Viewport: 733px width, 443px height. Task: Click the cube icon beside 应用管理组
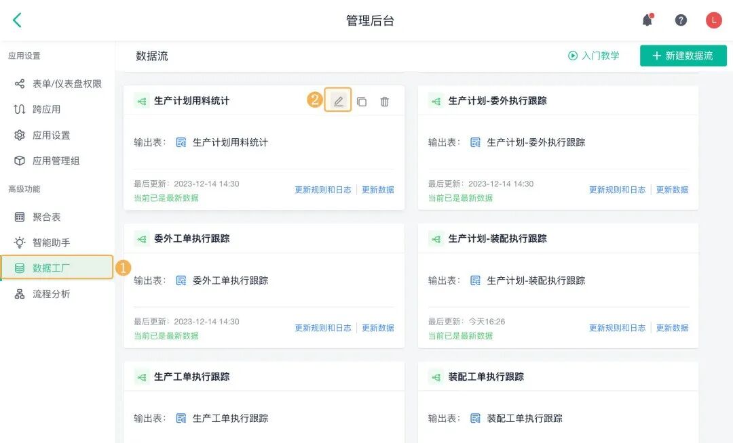coord(20,161)
